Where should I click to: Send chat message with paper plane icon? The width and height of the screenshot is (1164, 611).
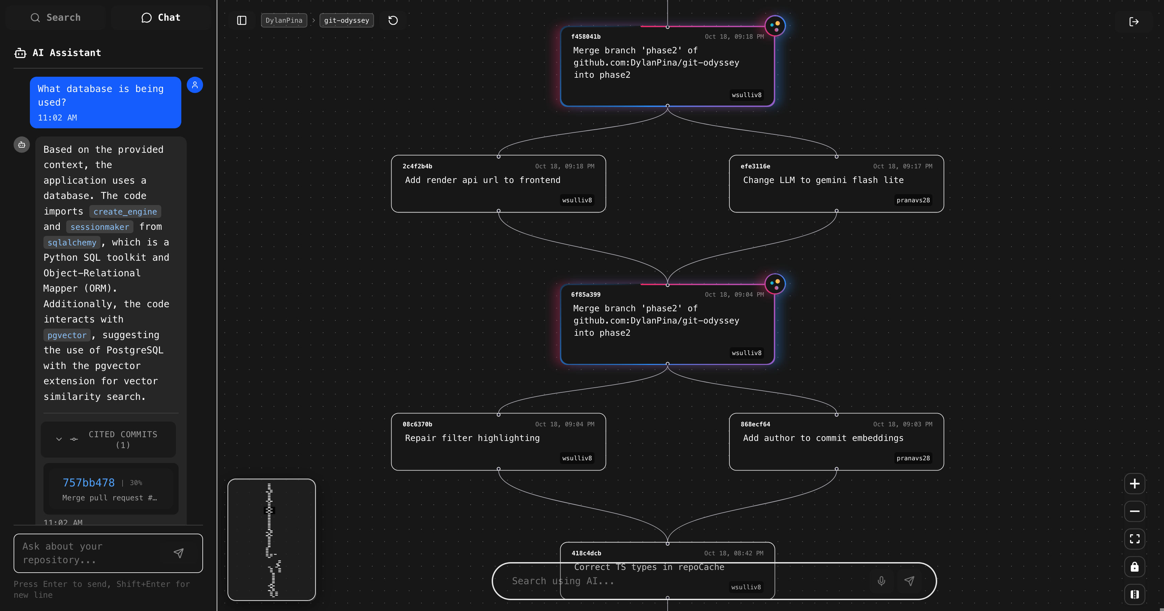tap(179, 553)
